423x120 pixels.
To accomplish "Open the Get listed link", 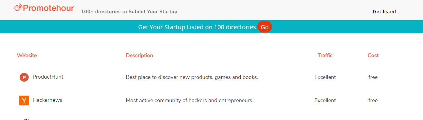I will point(384,12).
